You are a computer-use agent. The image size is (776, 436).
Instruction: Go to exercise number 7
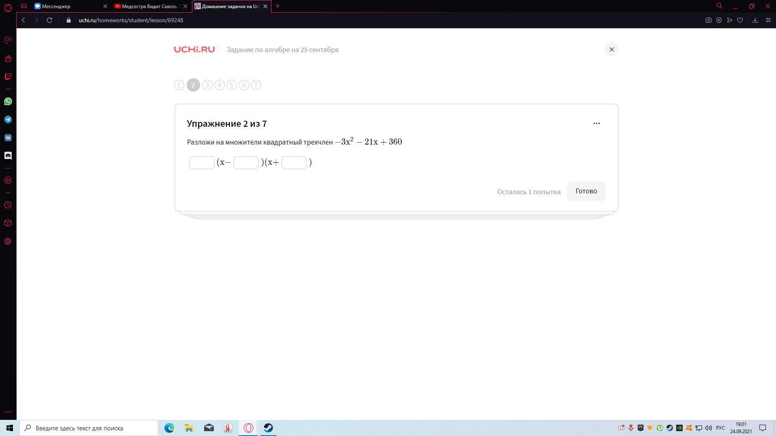[x=256, y=85]
